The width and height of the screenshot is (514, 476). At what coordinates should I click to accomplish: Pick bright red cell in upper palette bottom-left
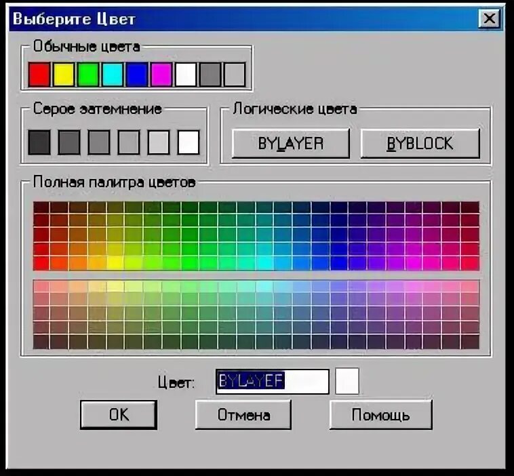point(41,263)
